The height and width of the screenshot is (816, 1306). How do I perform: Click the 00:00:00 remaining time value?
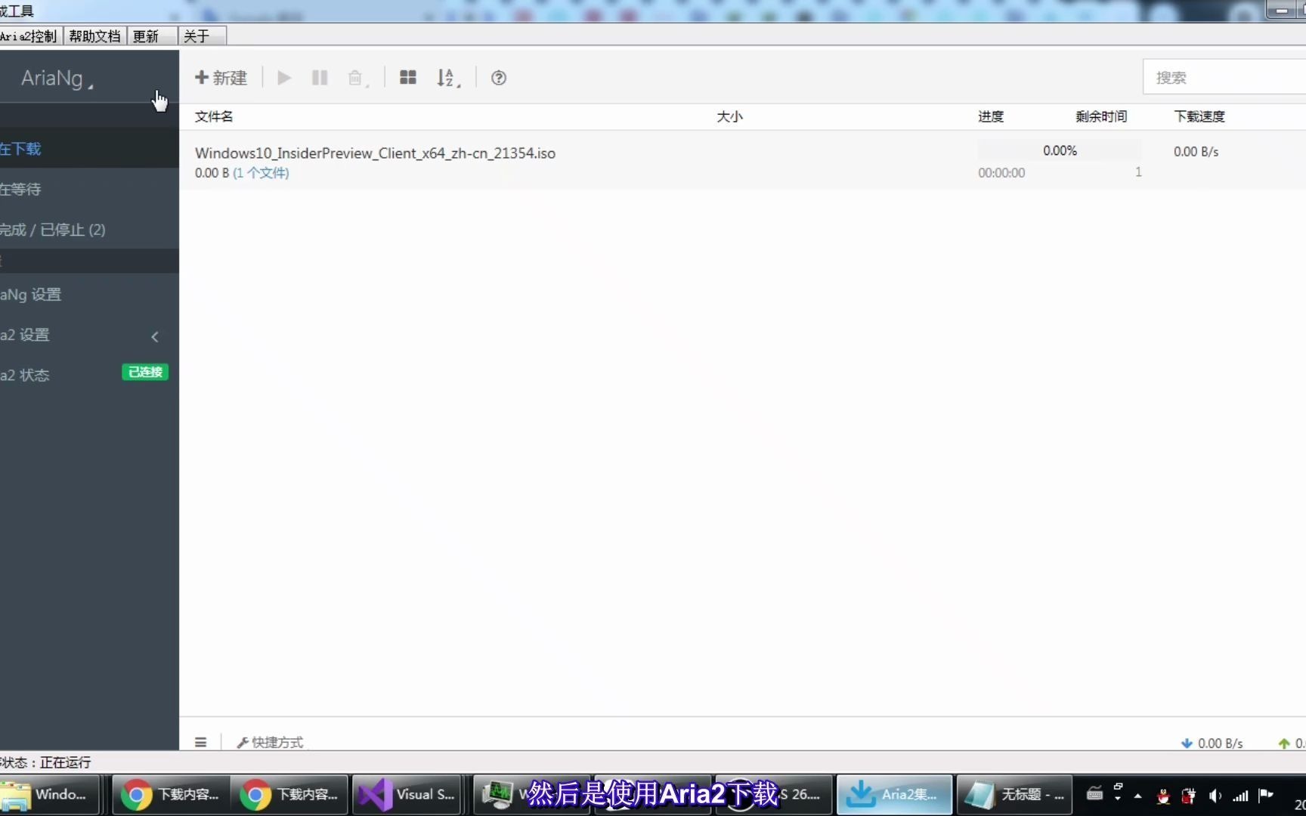pyautogui.click(x=1001, y=173)
